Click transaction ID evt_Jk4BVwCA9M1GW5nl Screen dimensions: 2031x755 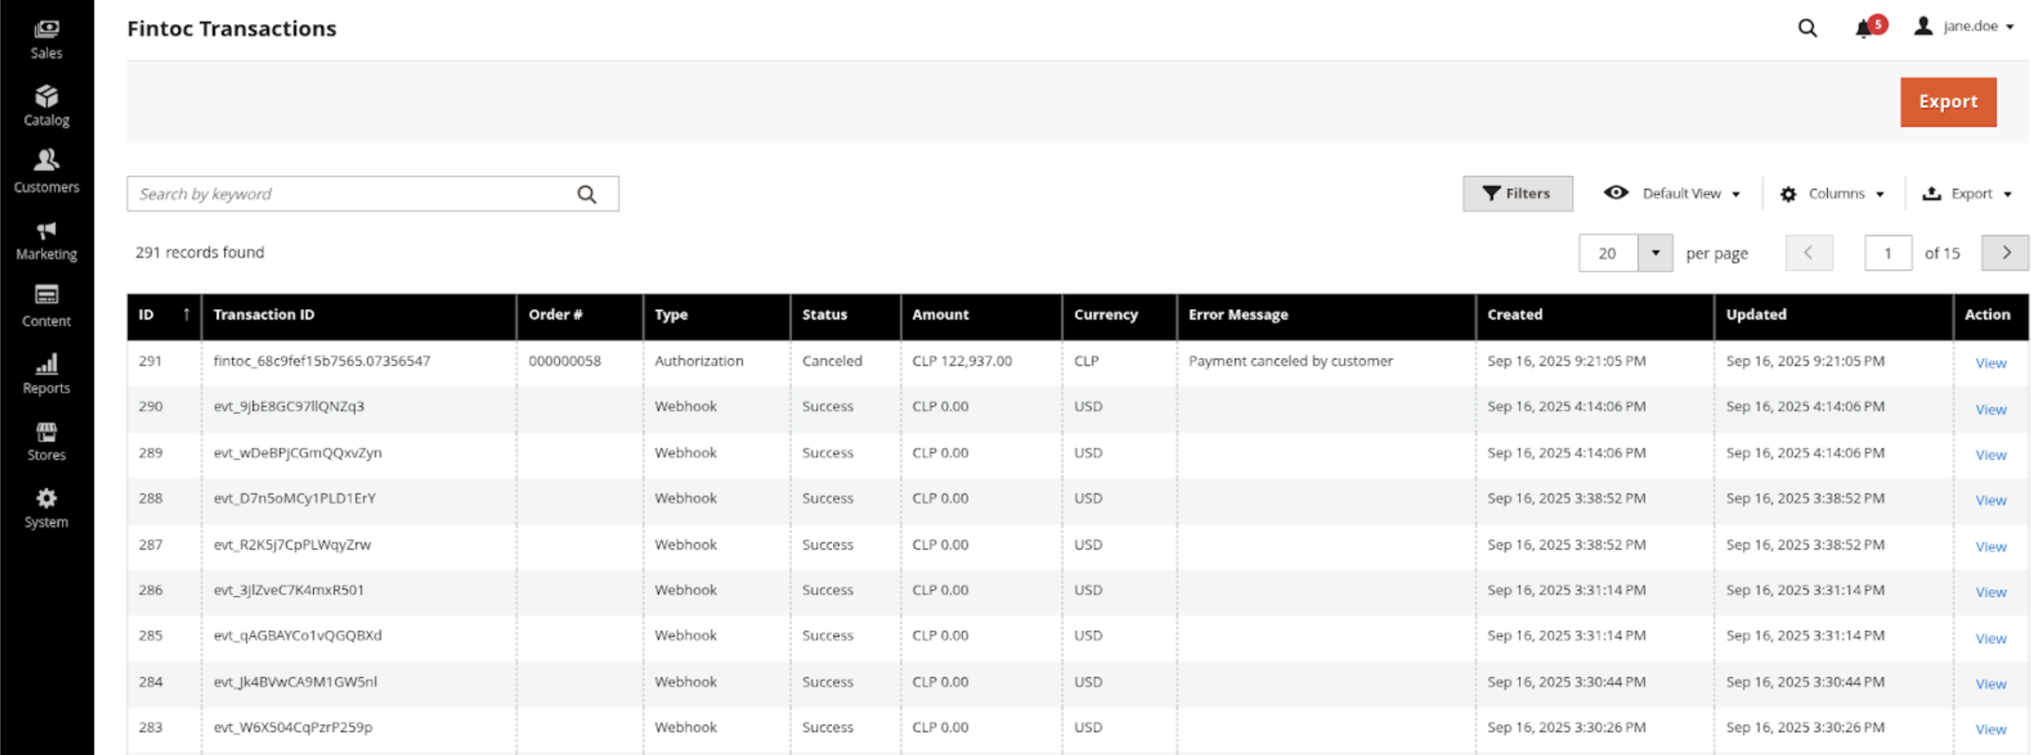295,682
